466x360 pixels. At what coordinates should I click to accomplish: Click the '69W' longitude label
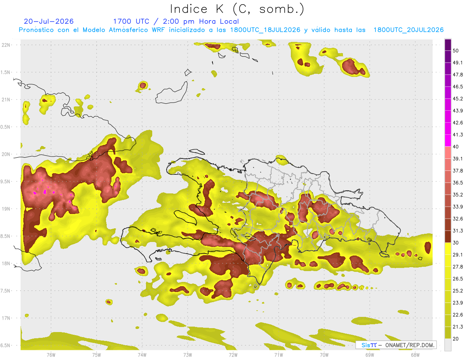370,355
